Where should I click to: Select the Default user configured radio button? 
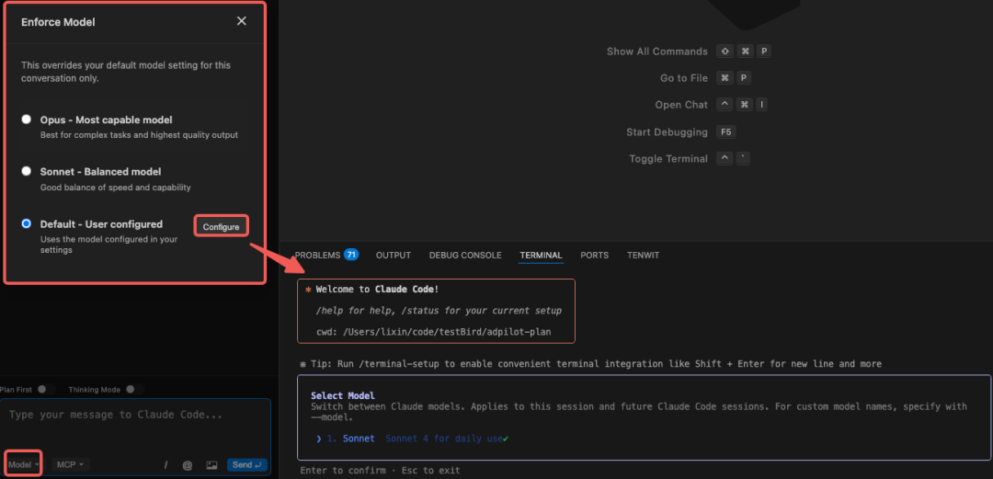pos(26,223)
